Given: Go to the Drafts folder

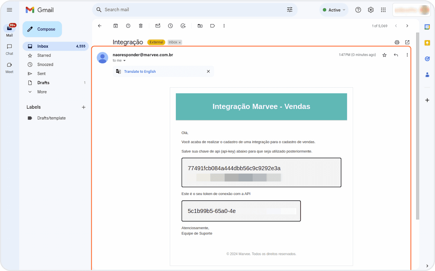Looking at the screenshot, I should 43,82.
